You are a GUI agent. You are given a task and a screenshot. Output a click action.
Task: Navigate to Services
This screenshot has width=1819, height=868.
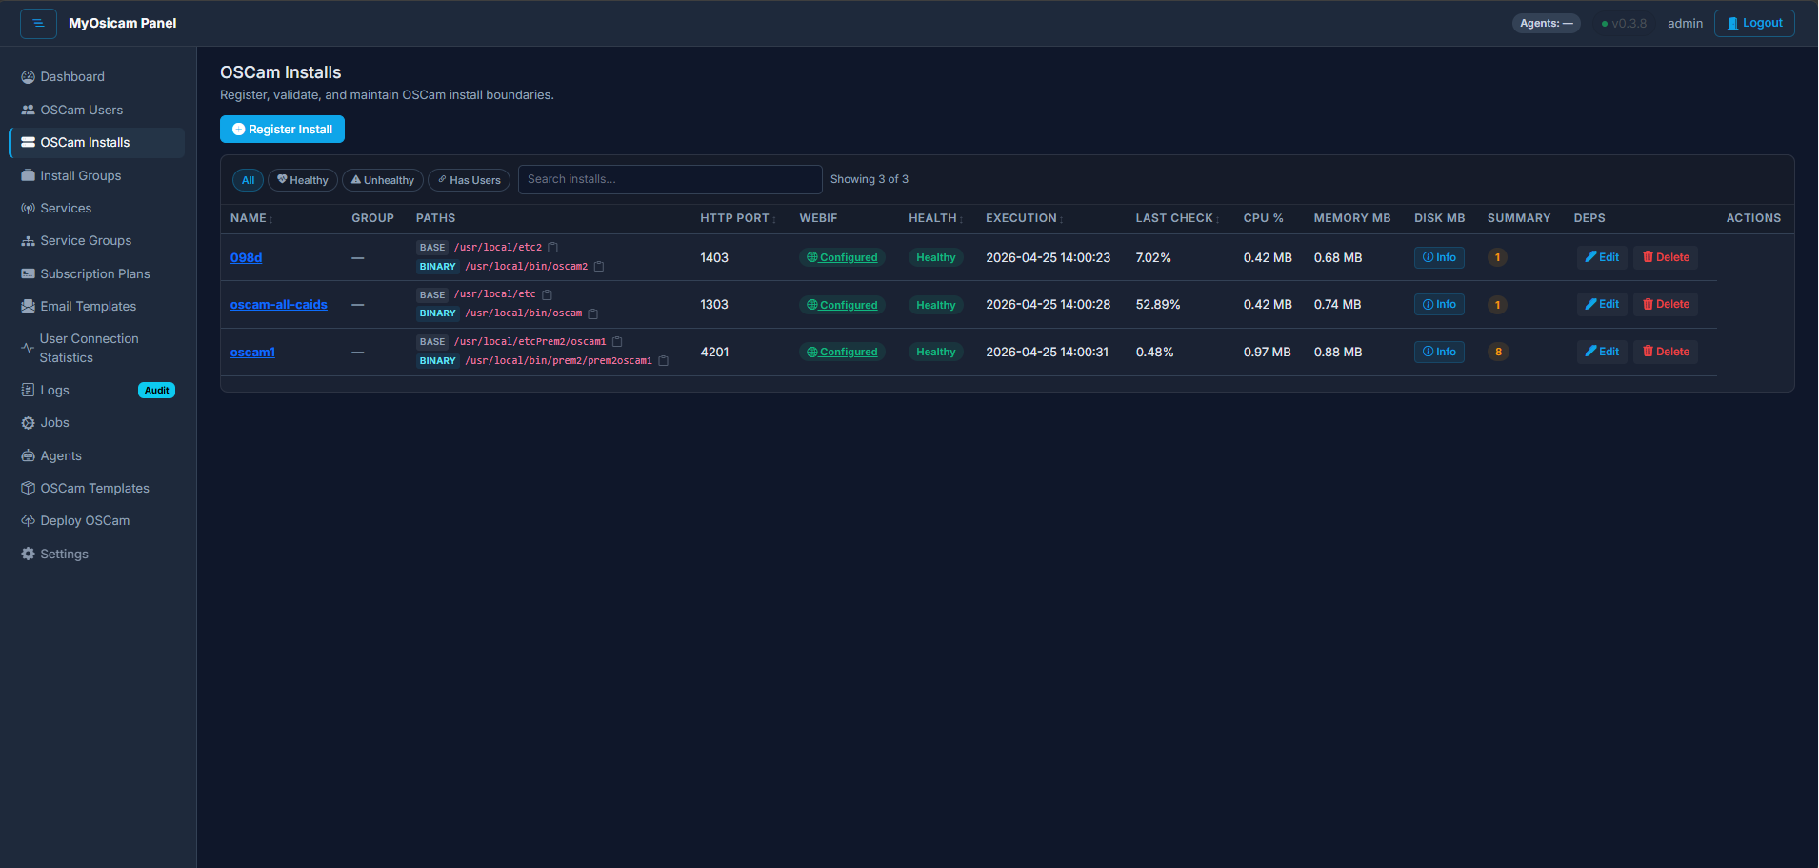(96, 208)
